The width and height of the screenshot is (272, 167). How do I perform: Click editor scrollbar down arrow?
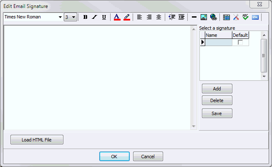coord(194,126)
